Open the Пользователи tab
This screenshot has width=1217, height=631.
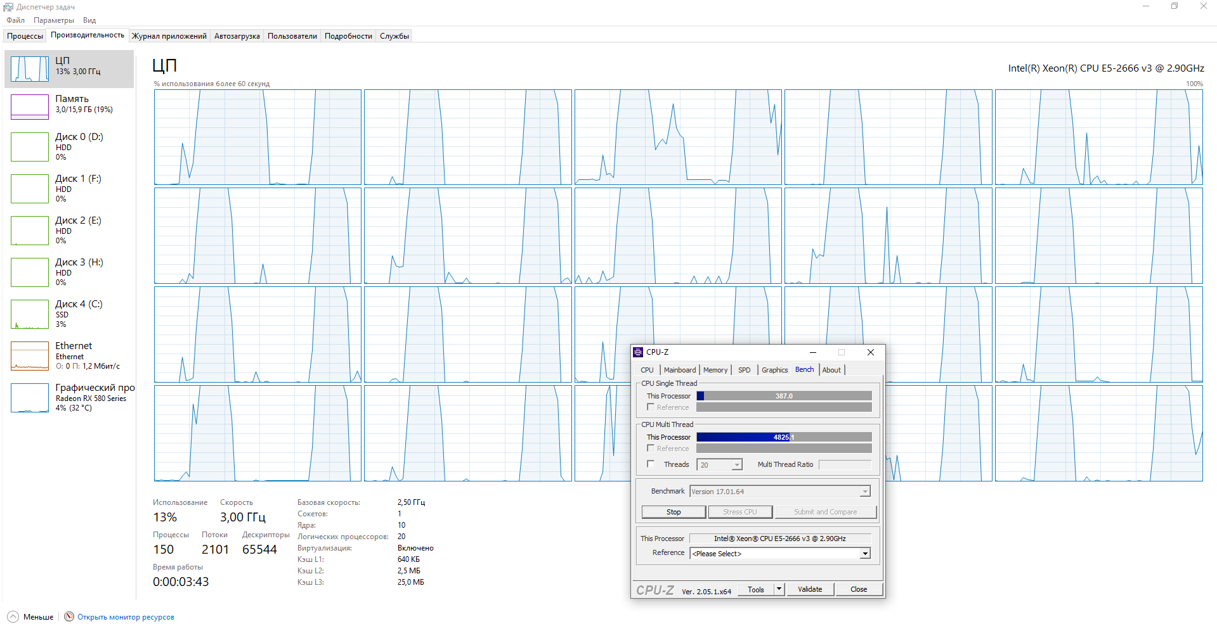(x=292, y=36)
